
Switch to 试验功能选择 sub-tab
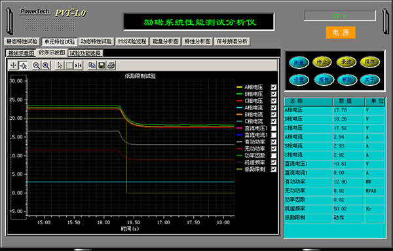point(85,53)
